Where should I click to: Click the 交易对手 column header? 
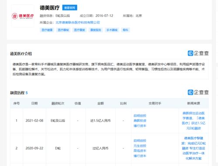155,103
